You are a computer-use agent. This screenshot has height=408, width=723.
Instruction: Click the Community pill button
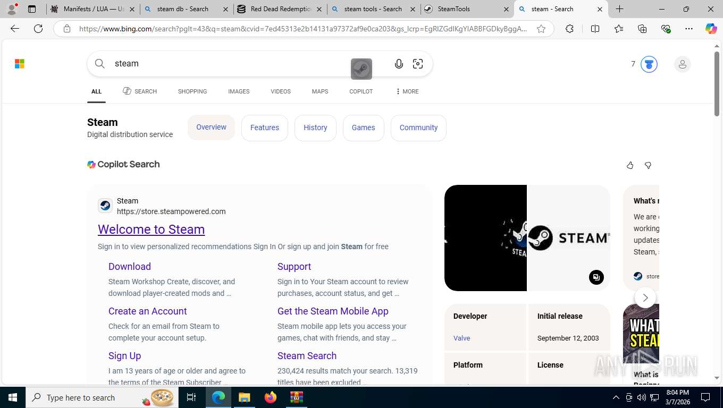418,127
